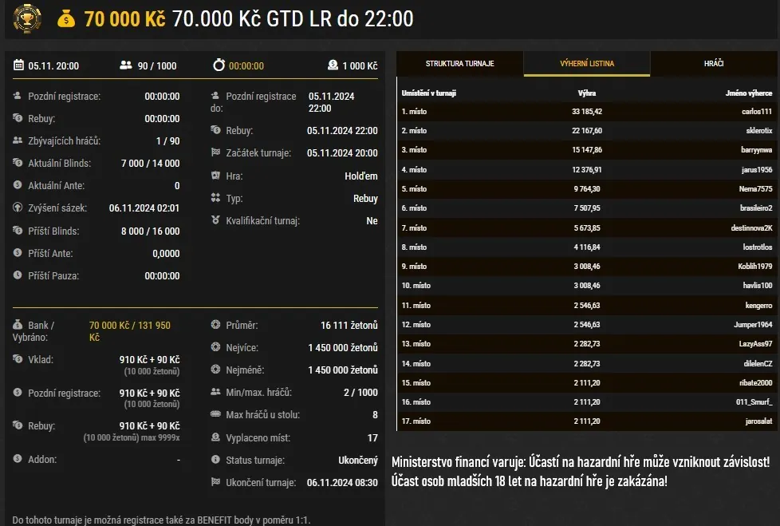Switch to the STRUKTURA TURNAJE tab
780x526 pixels.
click(x=458, y=62)
